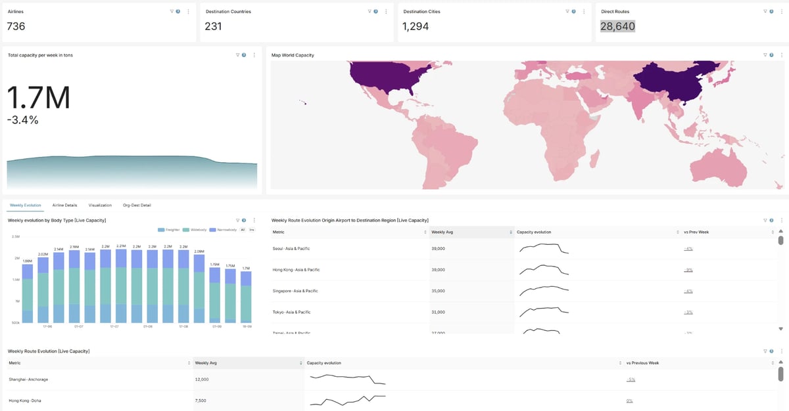The image size is (789, 411).
Task: Click the Shanghai - Anchorage row label
Action: tap(28, 379)
